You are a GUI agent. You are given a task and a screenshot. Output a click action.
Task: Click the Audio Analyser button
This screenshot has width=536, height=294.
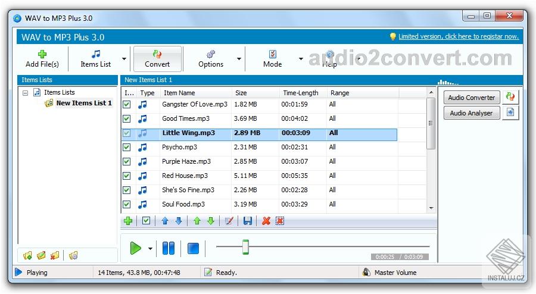(472, 113)
